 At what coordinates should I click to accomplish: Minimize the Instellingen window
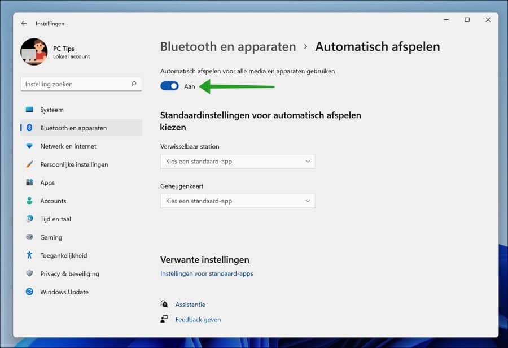click(446, 20)
